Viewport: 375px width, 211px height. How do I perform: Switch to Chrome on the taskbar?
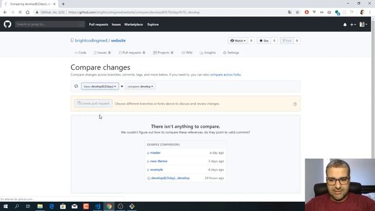point(109,206)
